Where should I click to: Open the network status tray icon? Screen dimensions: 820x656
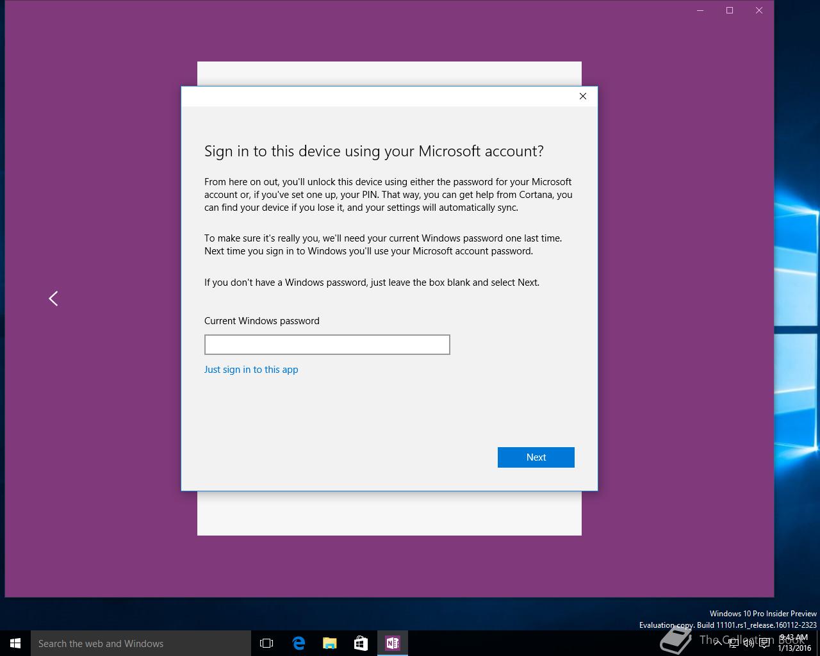click(733, 643)
